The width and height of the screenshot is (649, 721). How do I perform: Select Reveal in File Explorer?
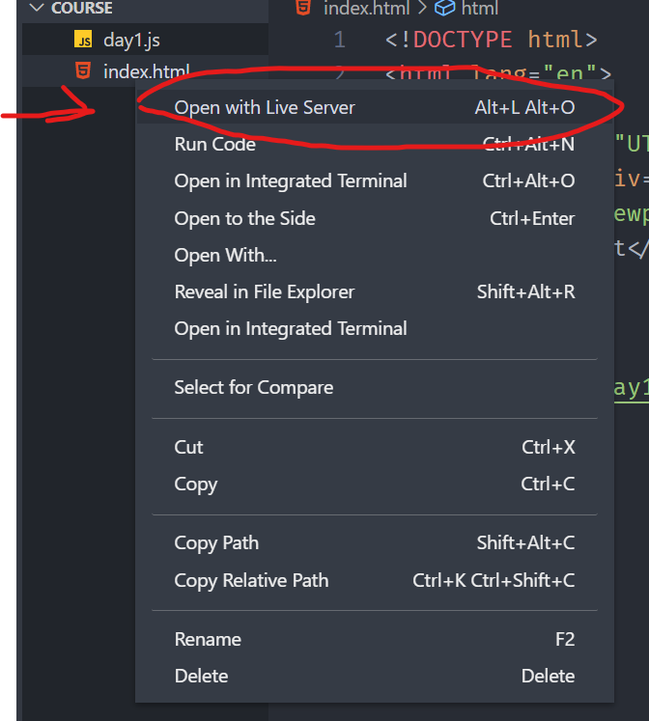[x=375, y=292]
